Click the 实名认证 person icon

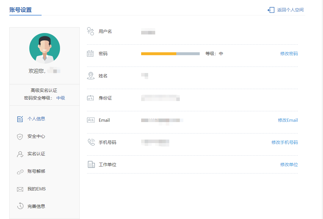coord(20,154)
